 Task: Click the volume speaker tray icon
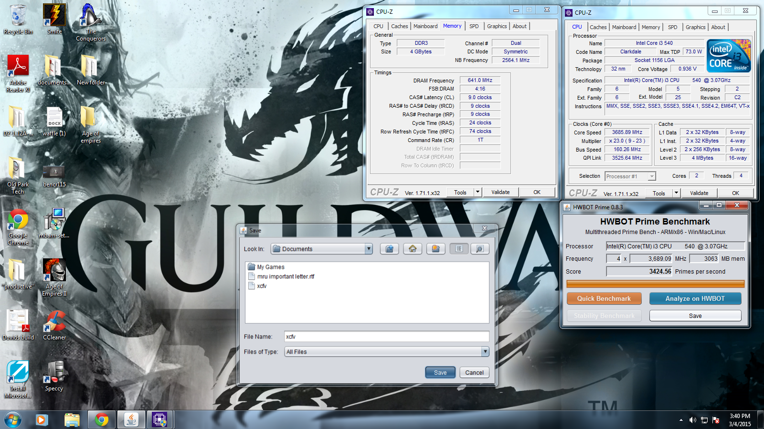pos(692,420)
